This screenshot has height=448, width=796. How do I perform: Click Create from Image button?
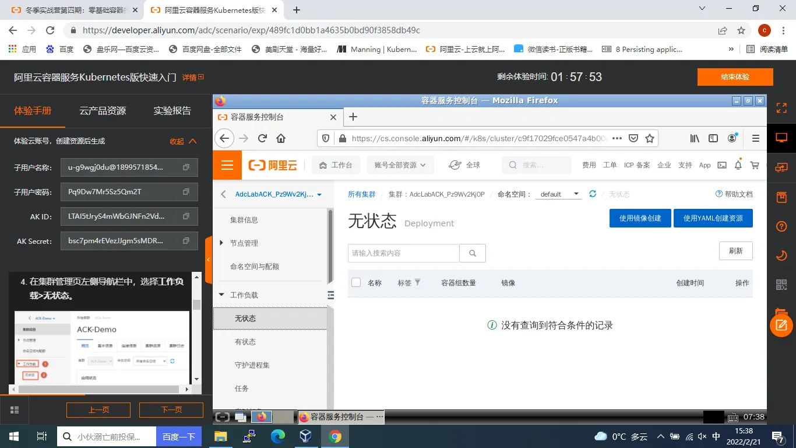click(640, 218)
